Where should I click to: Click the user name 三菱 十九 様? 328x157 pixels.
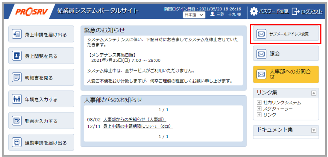pyautogui.click(x=229, y=15)
